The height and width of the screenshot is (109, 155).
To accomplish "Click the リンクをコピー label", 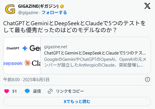I will pos(70,91).
